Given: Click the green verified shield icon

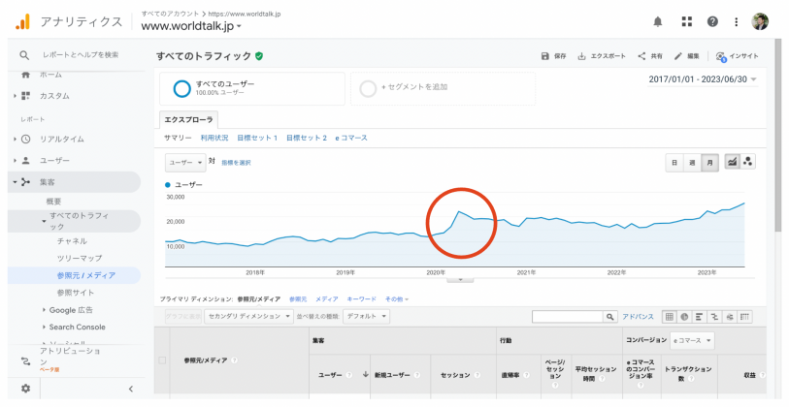Looking at the screenshot, I should click(259, 56).
